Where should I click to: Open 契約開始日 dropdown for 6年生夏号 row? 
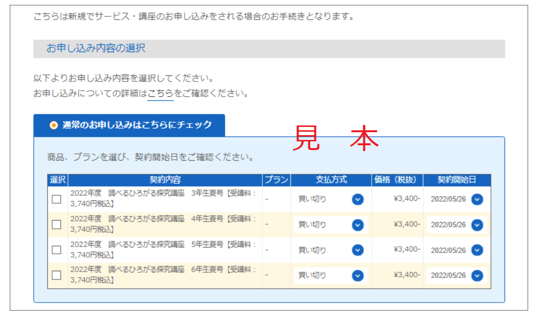(x=457, y=276)
